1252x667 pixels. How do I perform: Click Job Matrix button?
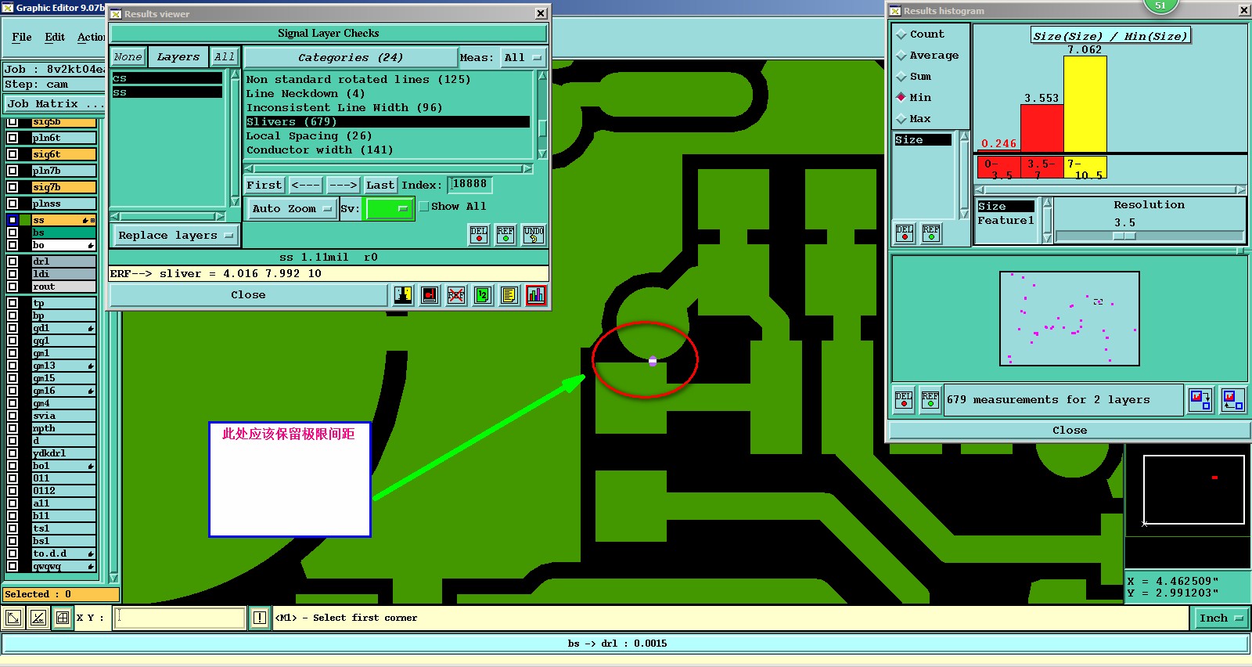[x=53, y=103]
